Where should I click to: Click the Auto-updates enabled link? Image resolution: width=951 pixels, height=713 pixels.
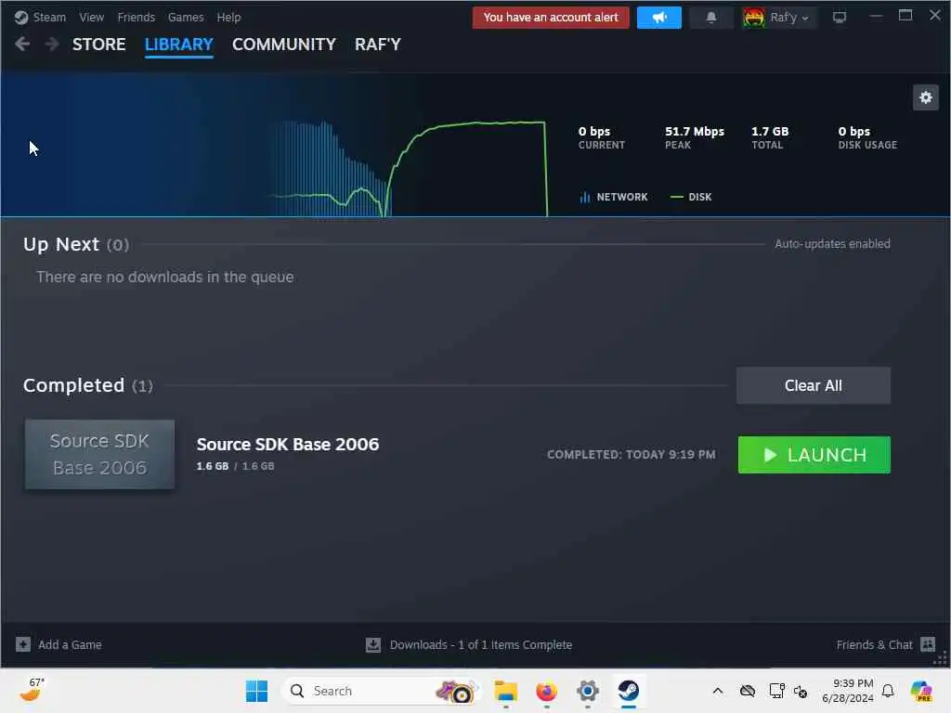(832, 244)
